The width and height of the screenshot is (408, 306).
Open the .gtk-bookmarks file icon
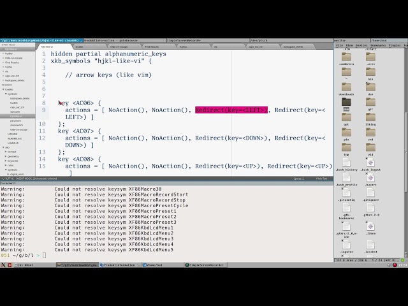click(x=346, y=208)
